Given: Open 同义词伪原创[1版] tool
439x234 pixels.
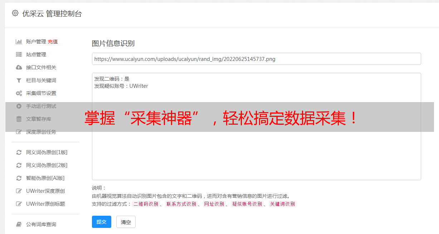Looking at the screenshot, I should [47, 152].
